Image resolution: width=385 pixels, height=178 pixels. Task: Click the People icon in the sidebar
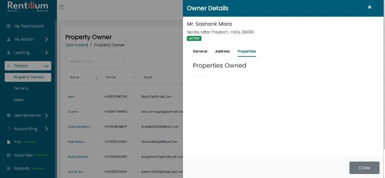(9, 66)
